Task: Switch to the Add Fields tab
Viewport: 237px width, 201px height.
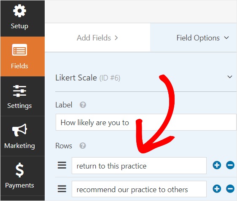Action: pos(97,38)
